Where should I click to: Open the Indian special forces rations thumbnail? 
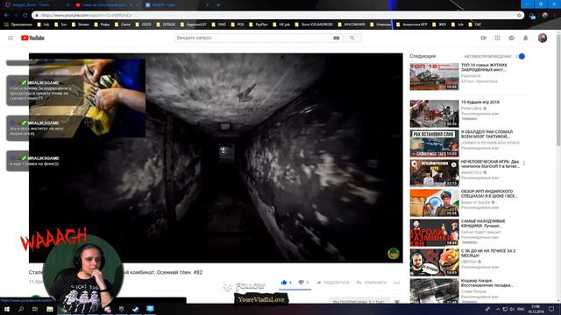tap(435, 203)
